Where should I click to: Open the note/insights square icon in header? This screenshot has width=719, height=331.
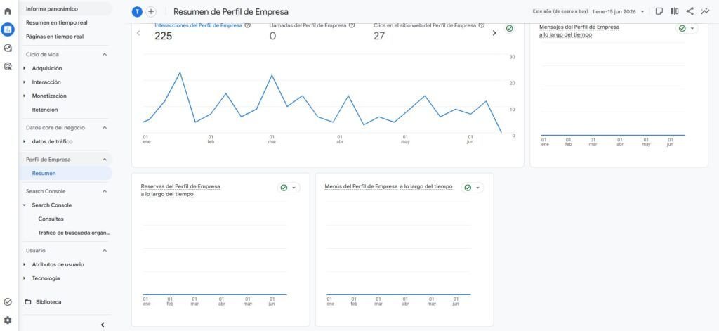[x=659, y=11]
